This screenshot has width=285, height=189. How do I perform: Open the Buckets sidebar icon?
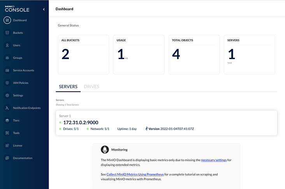(x=7, y=33)
